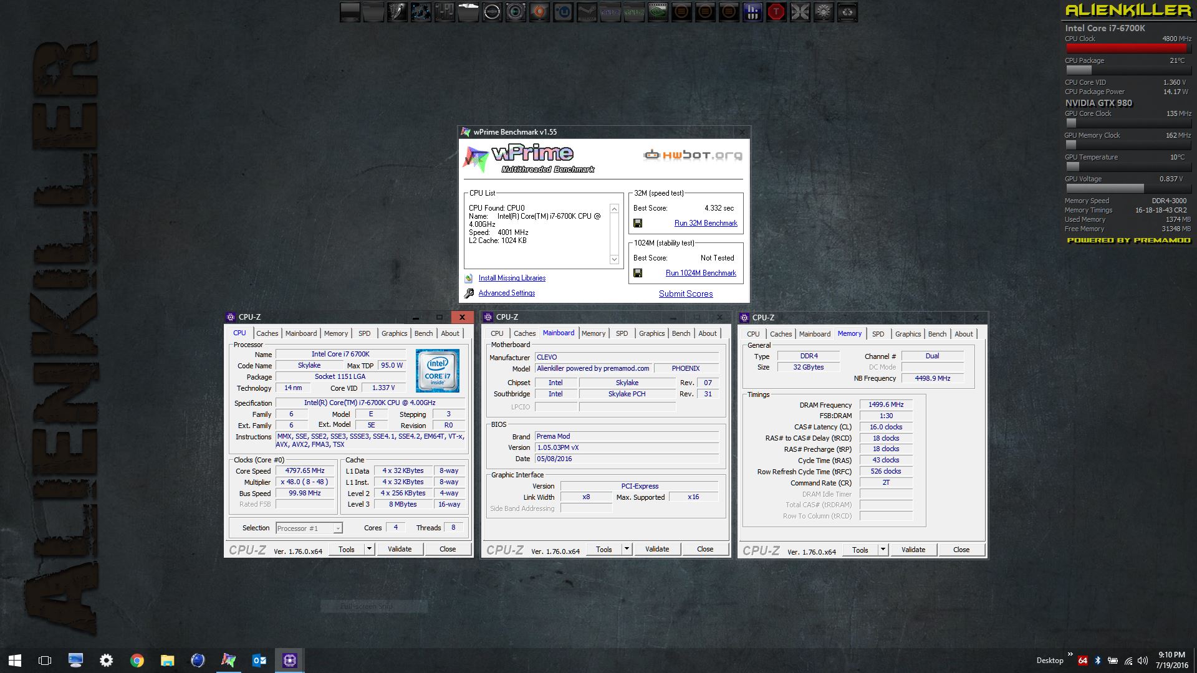Switch to Caches tab in the first CPU-Z window
Viewport: 1197px width, 673px height.
(x=267, y=333)
